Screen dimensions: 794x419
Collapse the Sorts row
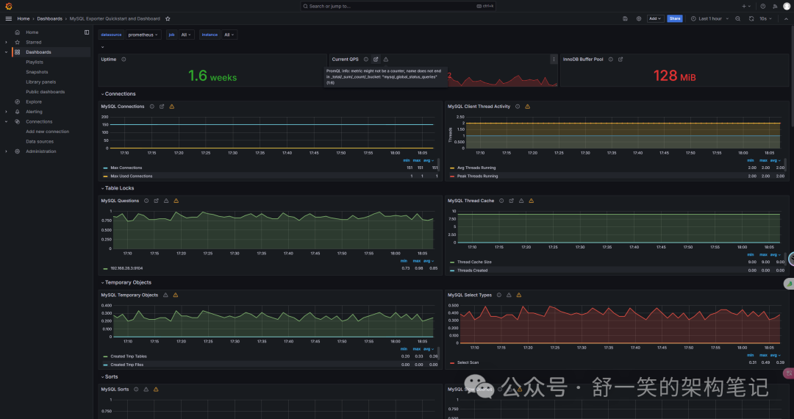110,377
